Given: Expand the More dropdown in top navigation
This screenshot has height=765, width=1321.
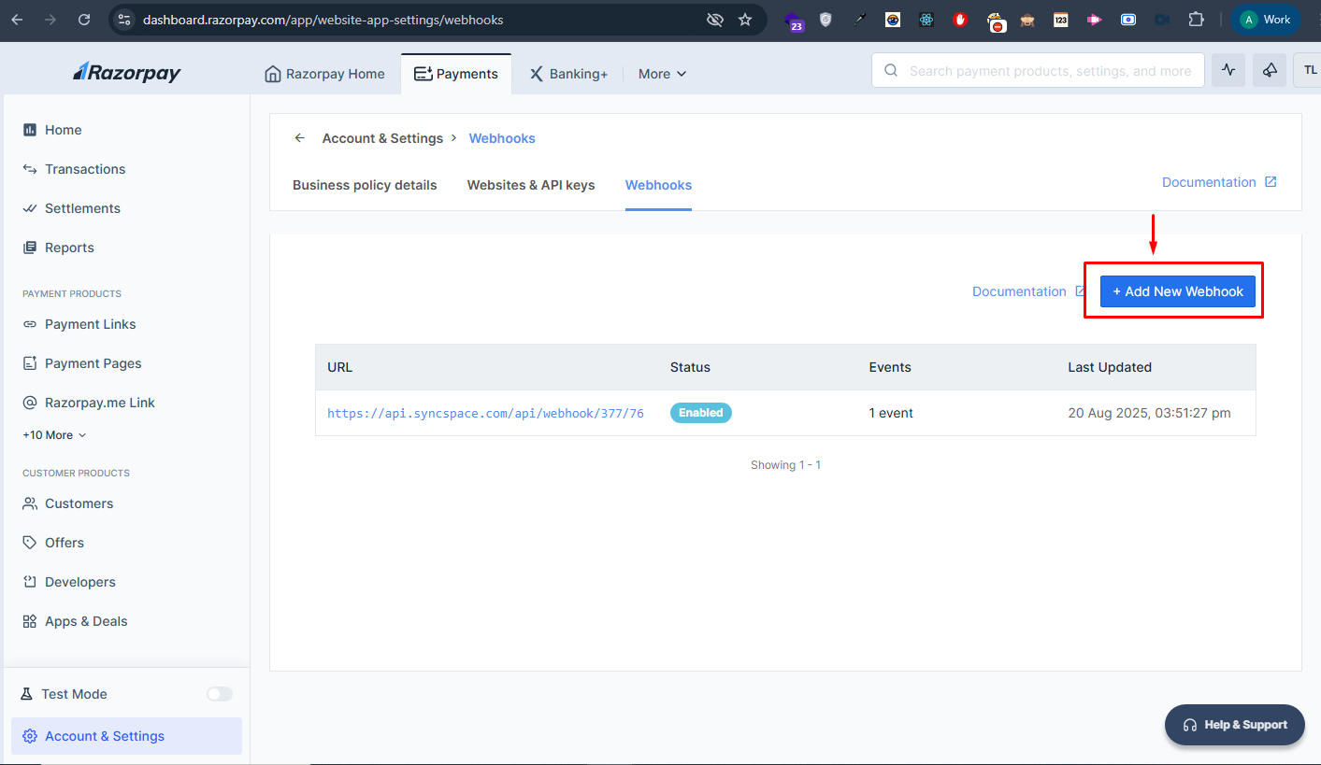Looking at the screenshot, I should pyautogui.click(x=662, y=74).
